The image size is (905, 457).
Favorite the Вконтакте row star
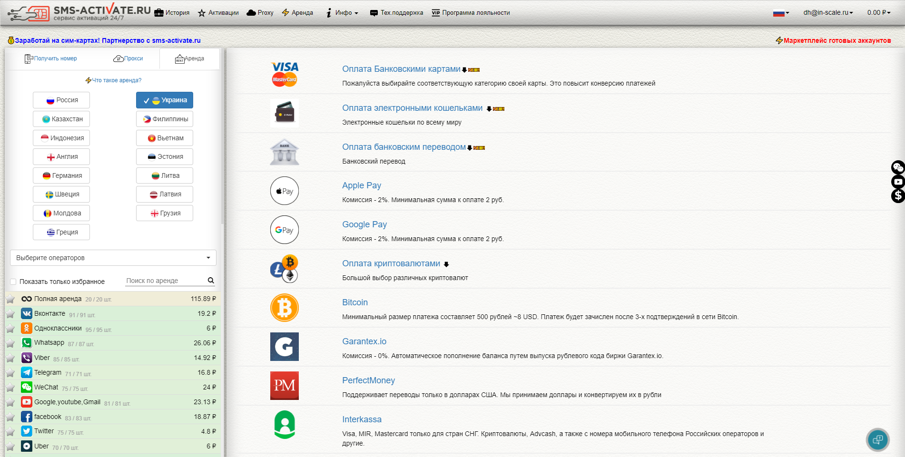pyautogui.click(x=10, y=314)
